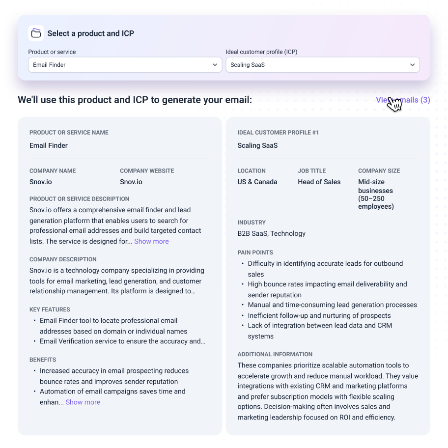Click the Scaling SaaS profile name in card
Image resolution: width=448 pixels, height=448 pixels.
pyautogui.click(x=257, y=145)
